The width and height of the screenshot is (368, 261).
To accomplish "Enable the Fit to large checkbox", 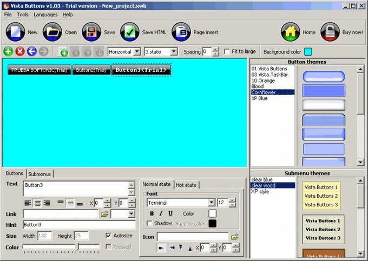I will click(227, 51).
